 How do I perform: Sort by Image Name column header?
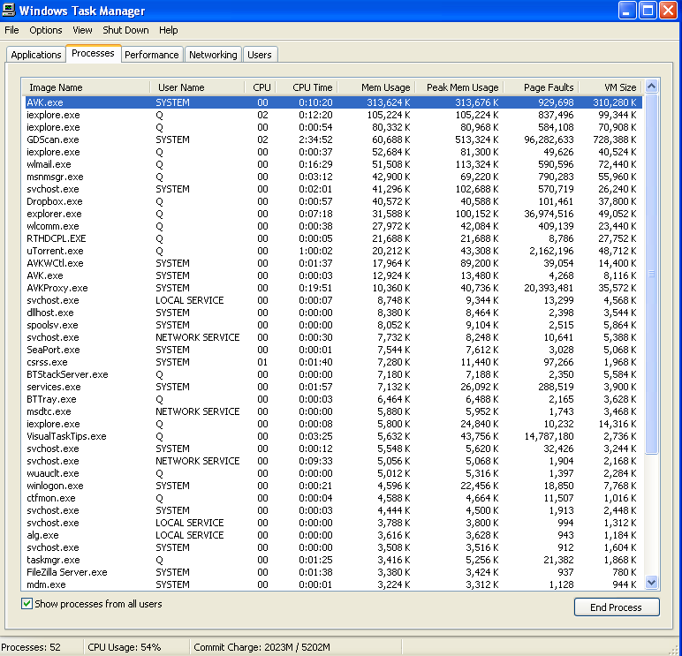(x=86, y=87)
